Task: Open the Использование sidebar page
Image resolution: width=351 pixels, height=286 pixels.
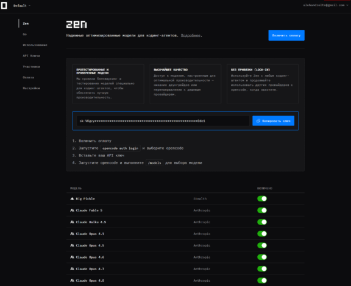Action: pyautogui.click(x=35, y=45)
